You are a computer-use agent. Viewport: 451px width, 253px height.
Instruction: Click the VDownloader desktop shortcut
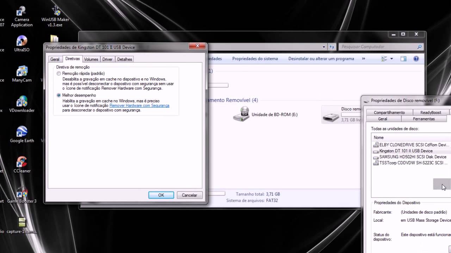22,104
